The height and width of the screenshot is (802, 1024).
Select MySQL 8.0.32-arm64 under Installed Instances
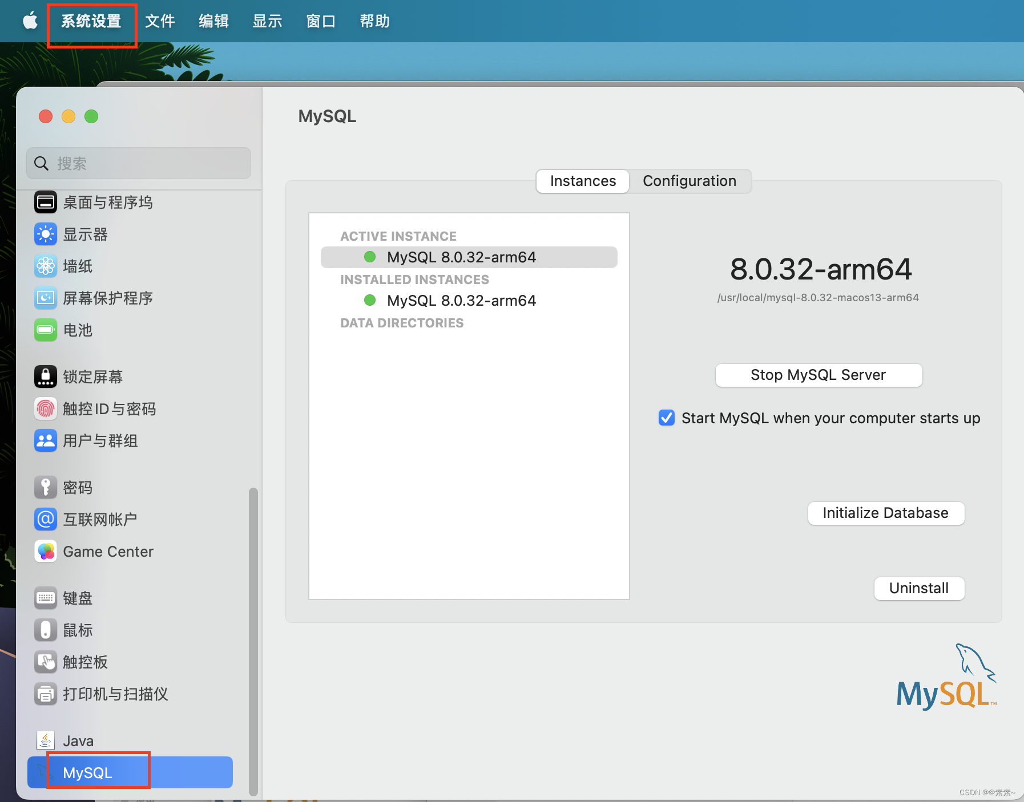[x=469, y=300]
